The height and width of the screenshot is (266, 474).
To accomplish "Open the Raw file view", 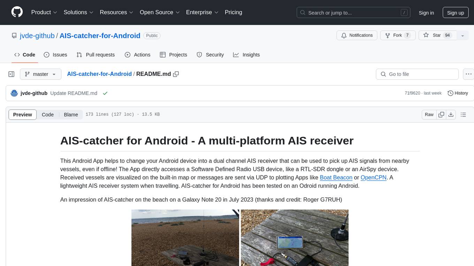I will 429,115.
